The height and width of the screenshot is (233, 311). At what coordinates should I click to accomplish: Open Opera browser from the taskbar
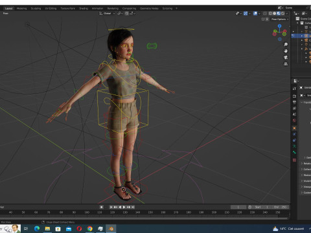79,228
